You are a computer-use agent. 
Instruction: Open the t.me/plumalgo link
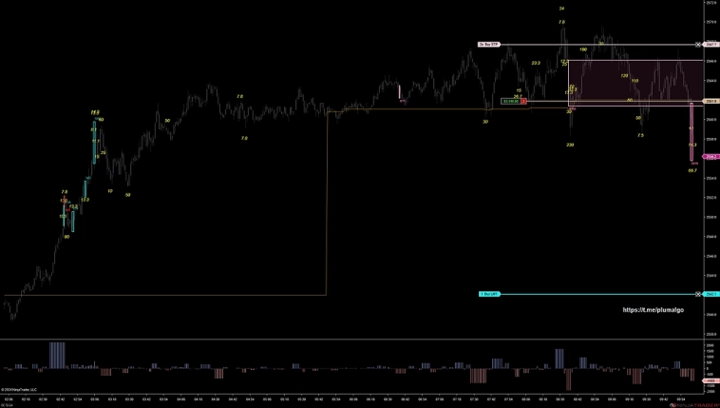653,310
